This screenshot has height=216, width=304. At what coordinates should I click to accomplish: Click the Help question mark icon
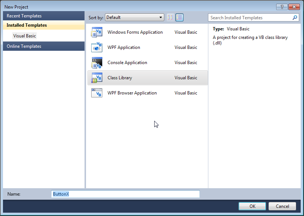point(282,7)
